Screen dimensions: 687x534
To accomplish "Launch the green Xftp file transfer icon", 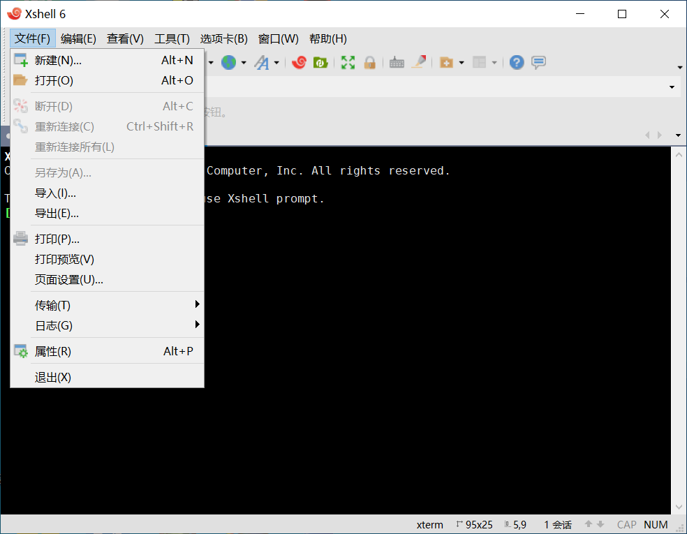I will (x=320, y=63).
